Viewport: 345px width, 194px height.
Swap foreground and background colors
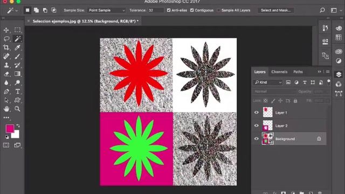tap(18, 126)
